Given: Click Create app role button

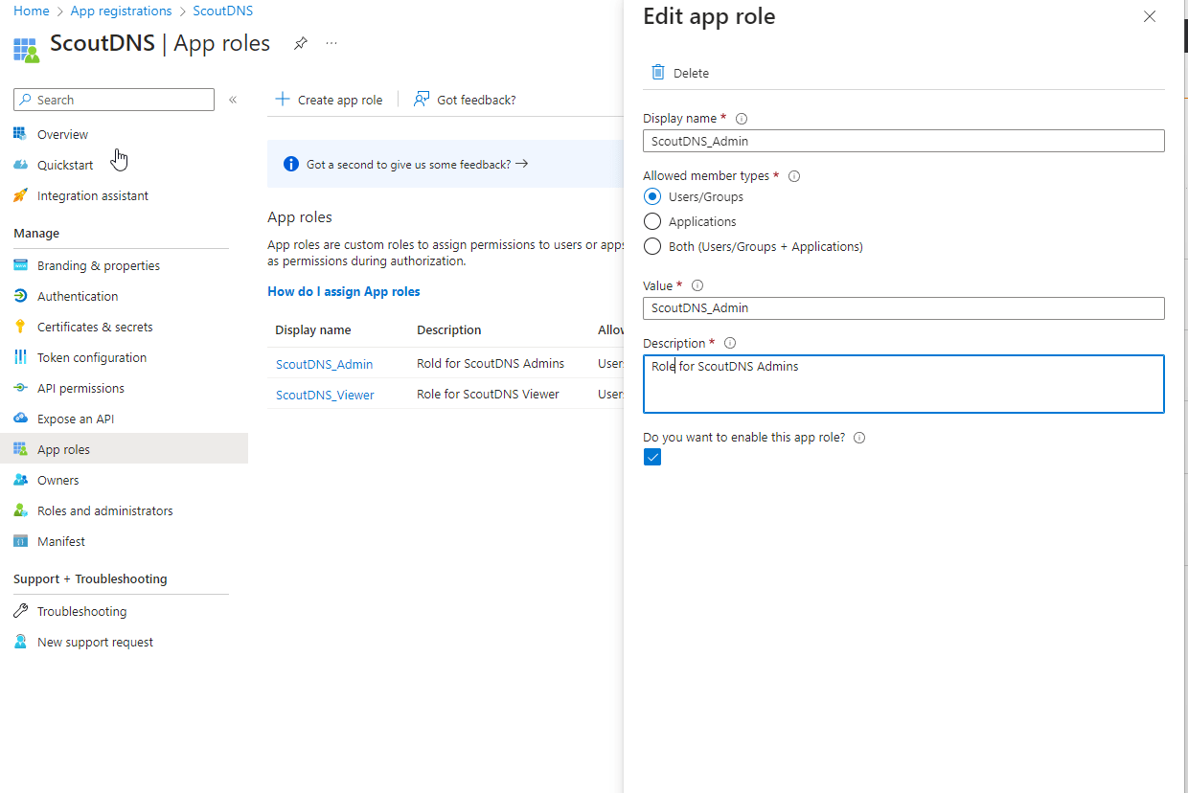Looking at the screenshot, I should pyautogui.click(x=329, y=100).
